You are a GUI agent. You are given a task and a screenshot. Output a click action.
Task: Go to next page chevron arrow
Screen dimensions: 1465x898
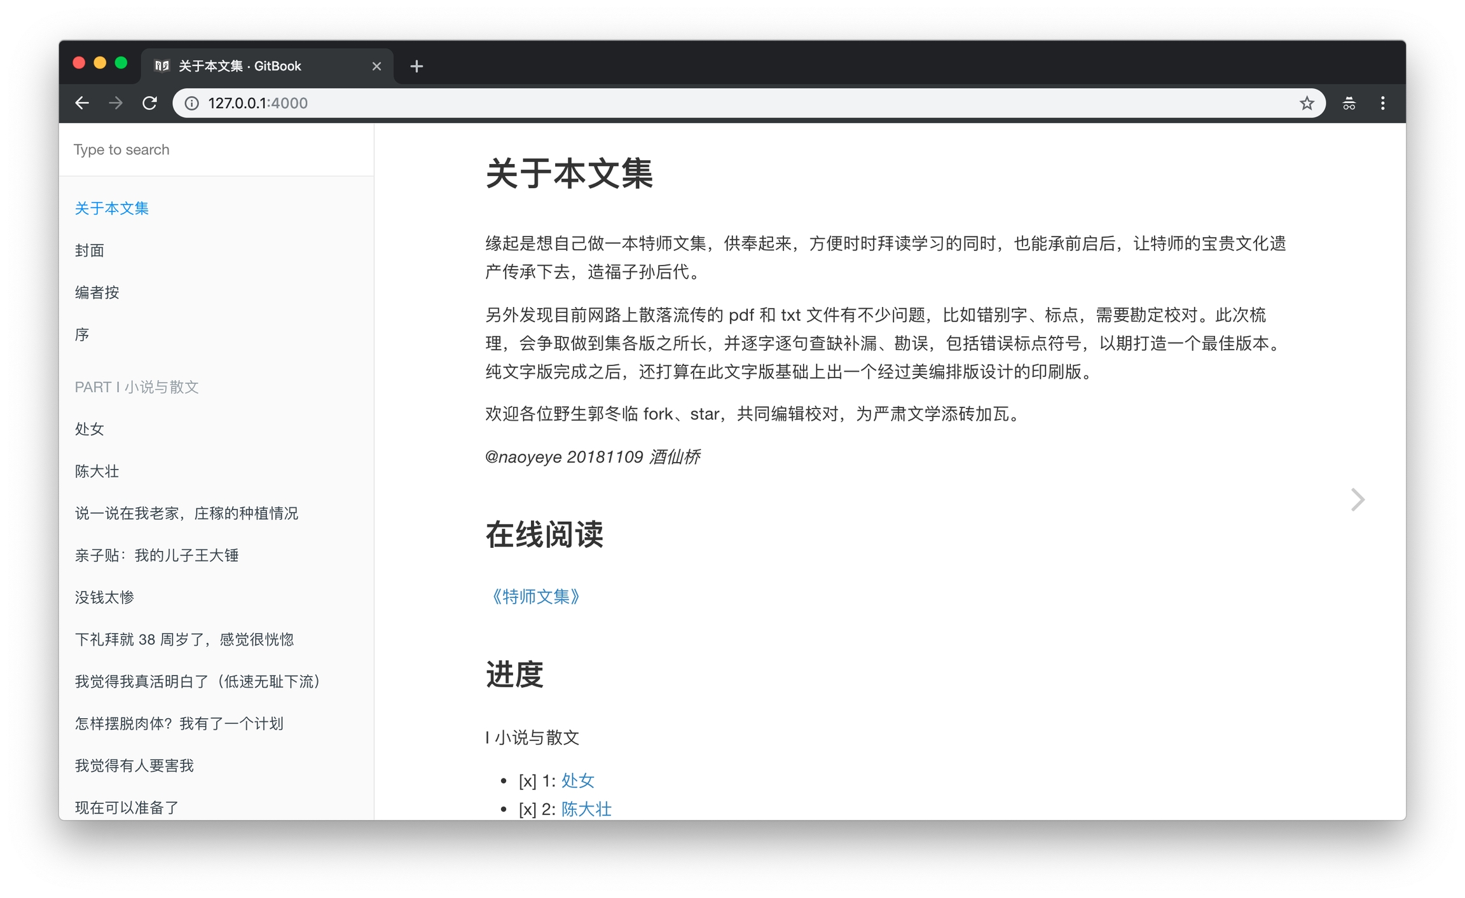pos(1357,500)
